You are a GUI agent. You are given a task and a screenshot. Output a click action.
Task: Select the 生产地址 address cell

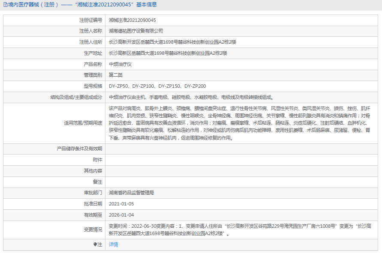171,53
